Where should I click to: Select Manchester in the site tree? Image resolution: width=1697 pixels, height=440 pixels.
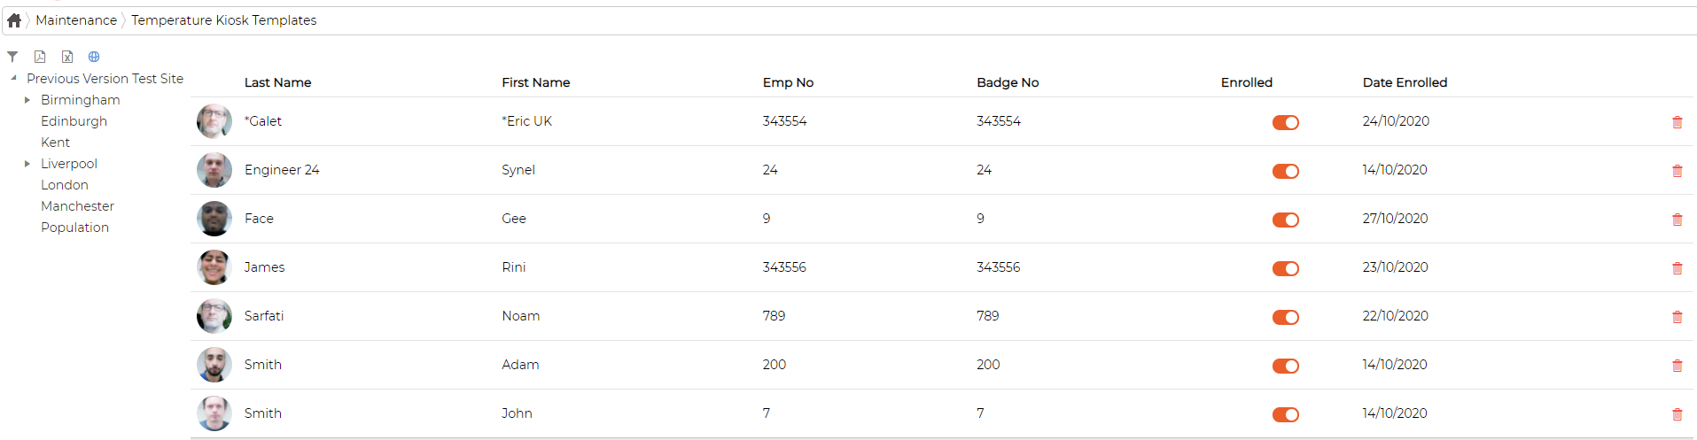(x=77, y=206)
